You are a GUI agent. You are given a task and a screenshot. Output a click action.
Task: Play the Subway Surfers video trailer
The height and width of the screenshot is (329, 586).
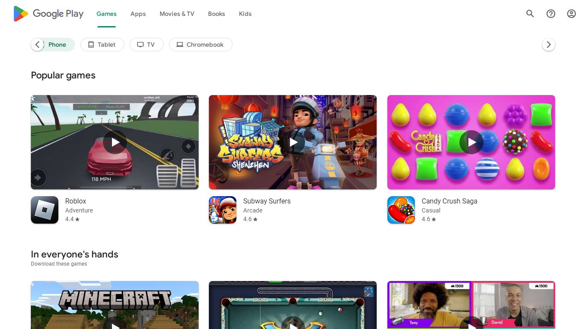[x=293, y=142]
